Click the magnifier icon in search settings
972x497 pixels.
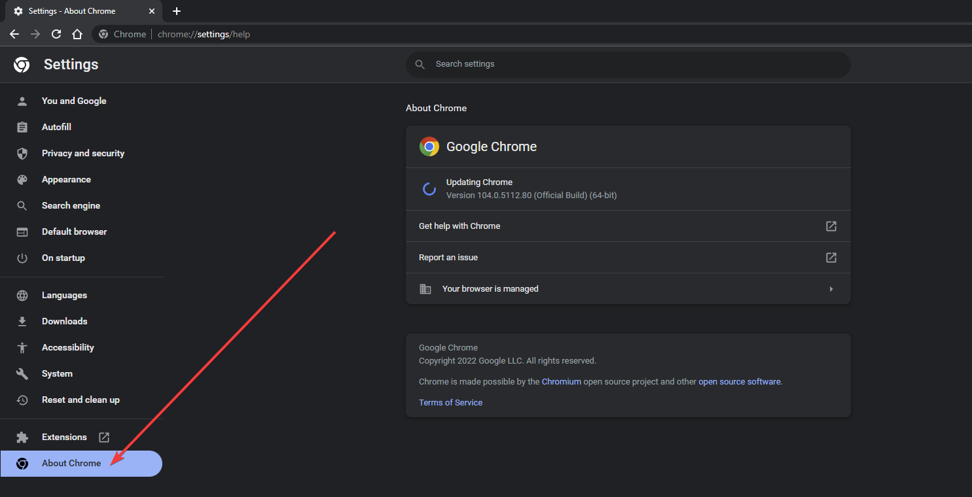coord(420,64)
